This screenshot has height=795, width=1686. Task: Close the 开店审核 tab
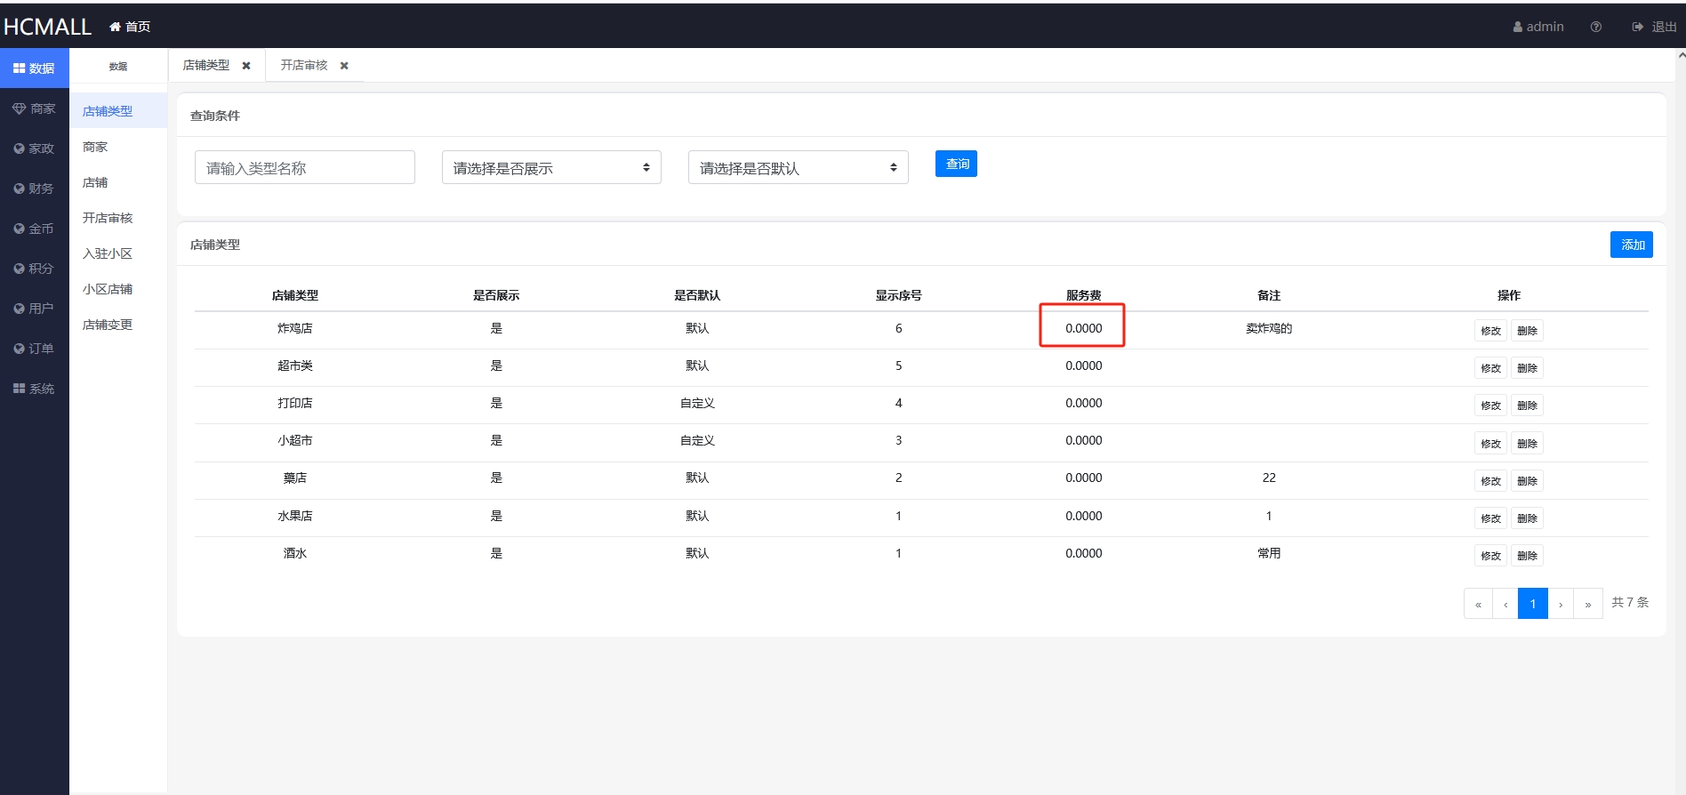(344, 66)
